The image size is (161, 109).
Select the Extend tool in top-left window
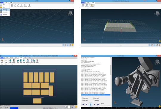coord(18,6)
